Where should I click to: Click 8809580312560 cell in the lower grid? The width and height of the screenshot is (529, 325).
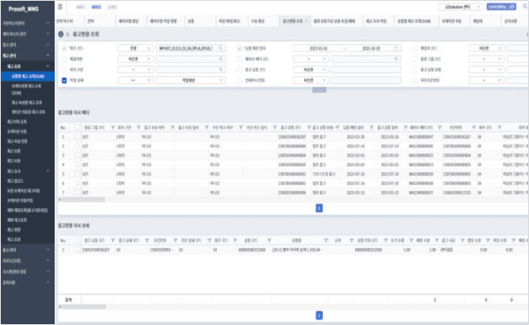click(x=251, y=250)
